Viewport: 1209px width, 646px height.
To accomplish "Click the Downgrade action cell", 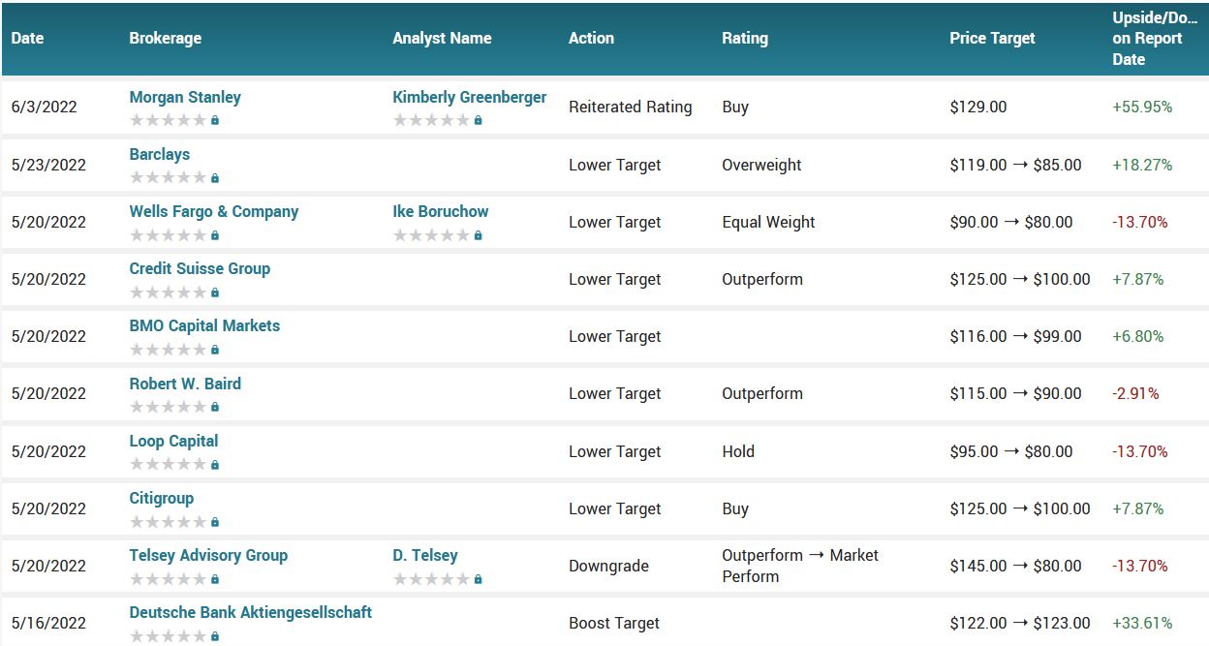I will click(608, 566).
